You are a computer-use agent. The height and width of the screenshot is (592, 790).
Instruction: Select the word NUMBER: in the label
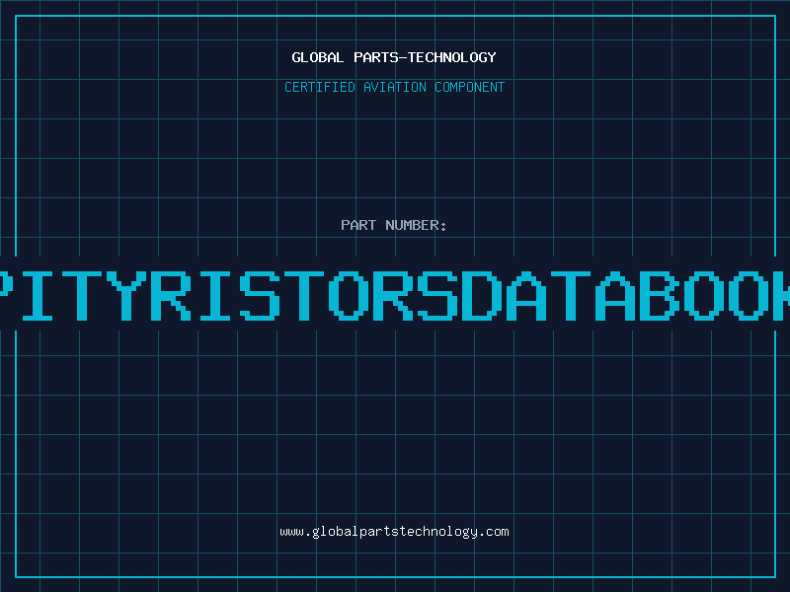tap(416, 225)
